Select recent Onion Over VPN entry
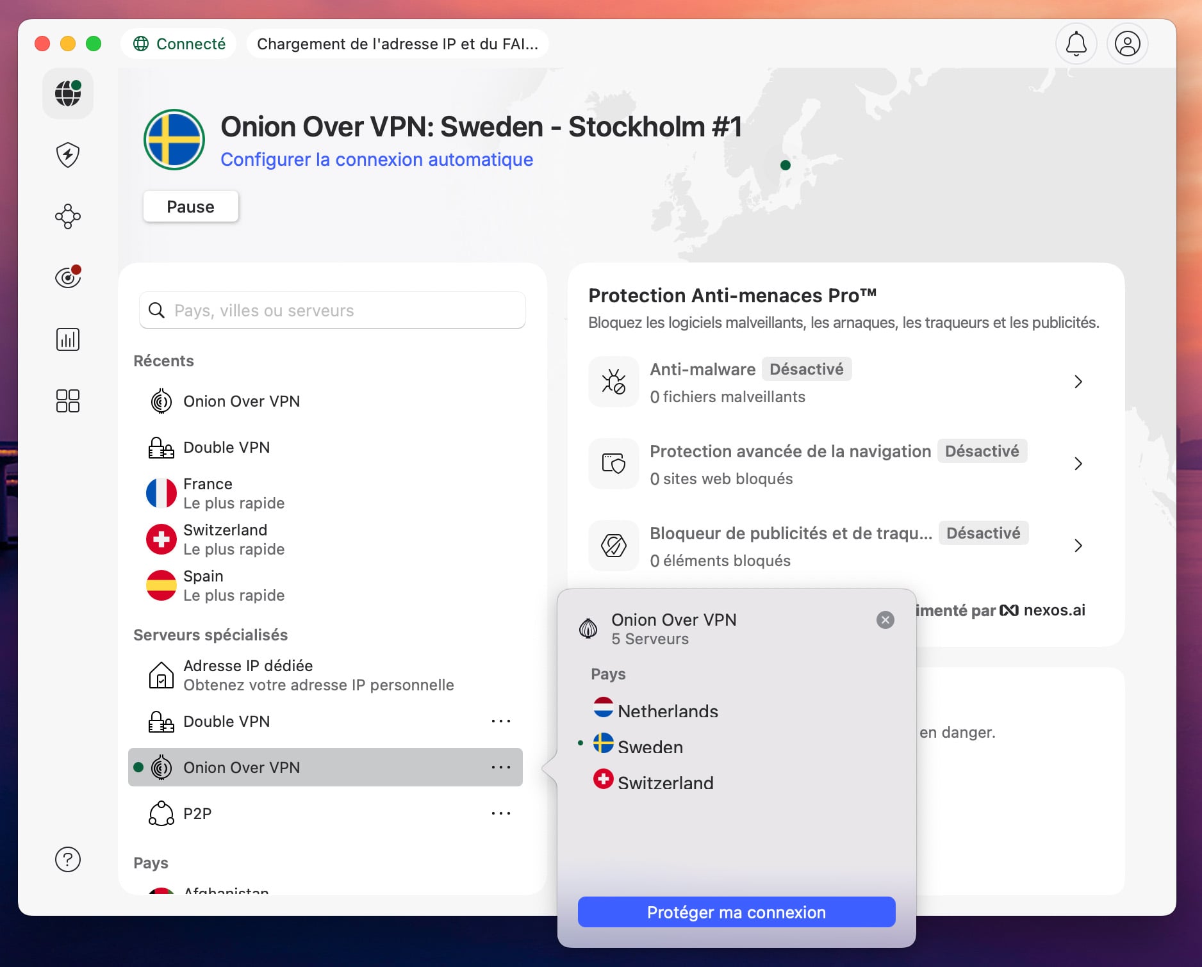This screenshot has width=1202, height=967. click(325, 402)
